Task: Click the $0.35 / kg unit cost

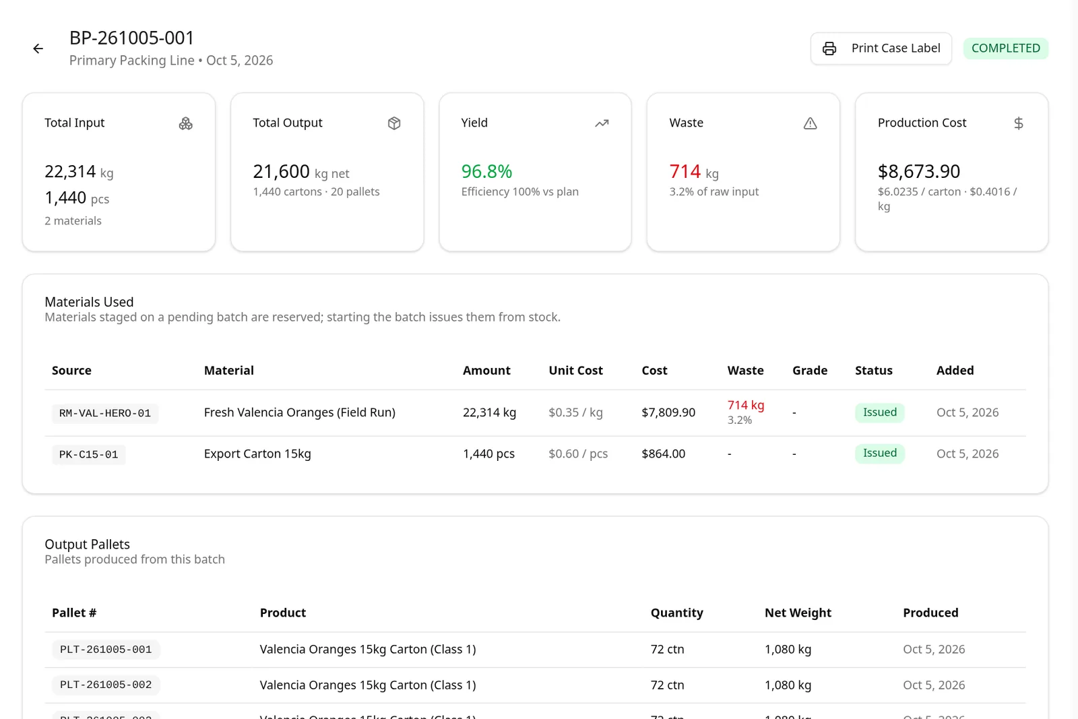Action: 575,412
